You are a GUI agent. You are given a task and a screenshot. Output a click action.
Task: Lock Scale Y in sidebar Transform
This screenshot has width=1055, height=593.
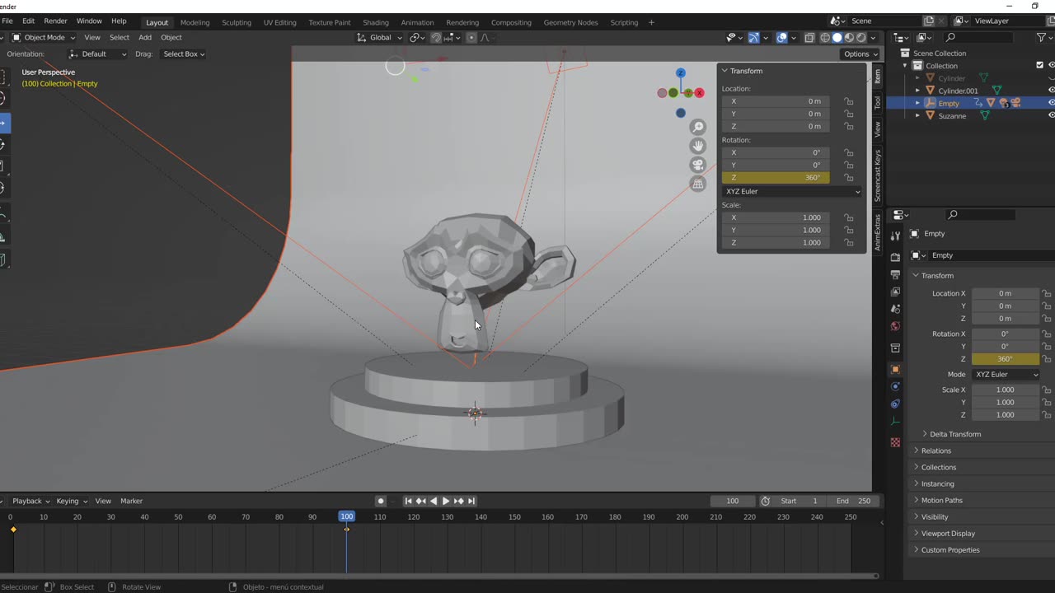(848, 230)
